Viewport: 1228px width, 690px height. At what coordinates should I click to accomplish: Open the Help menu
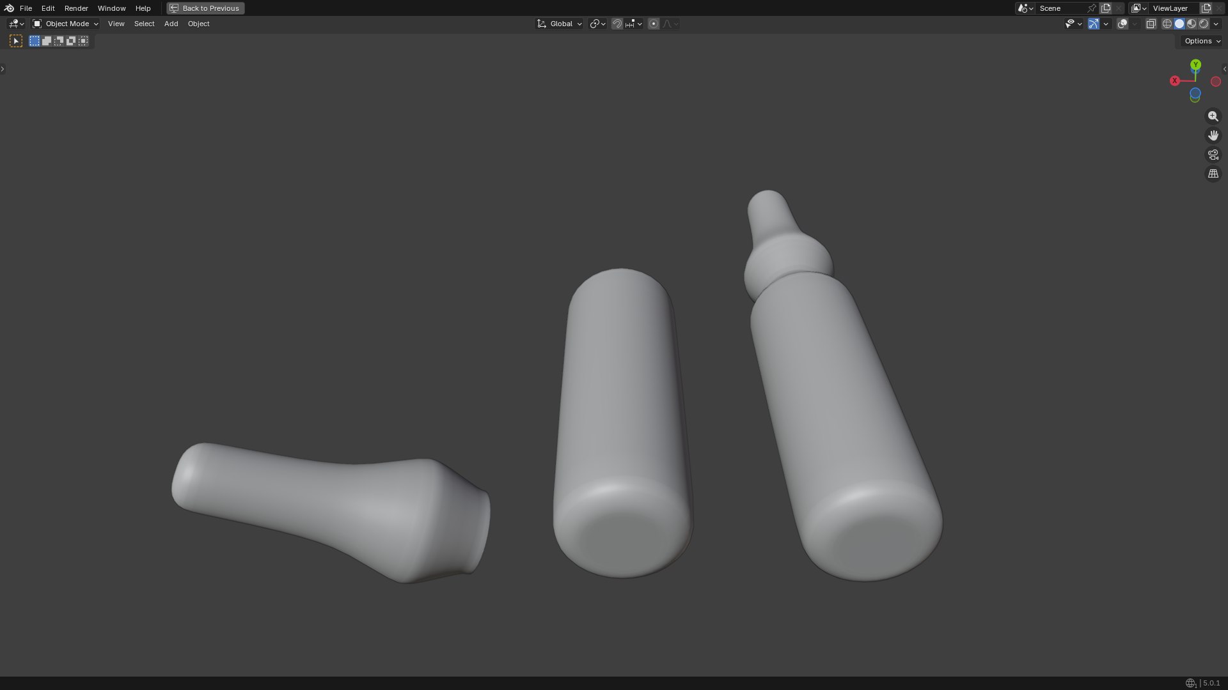[x=143, y=8]
